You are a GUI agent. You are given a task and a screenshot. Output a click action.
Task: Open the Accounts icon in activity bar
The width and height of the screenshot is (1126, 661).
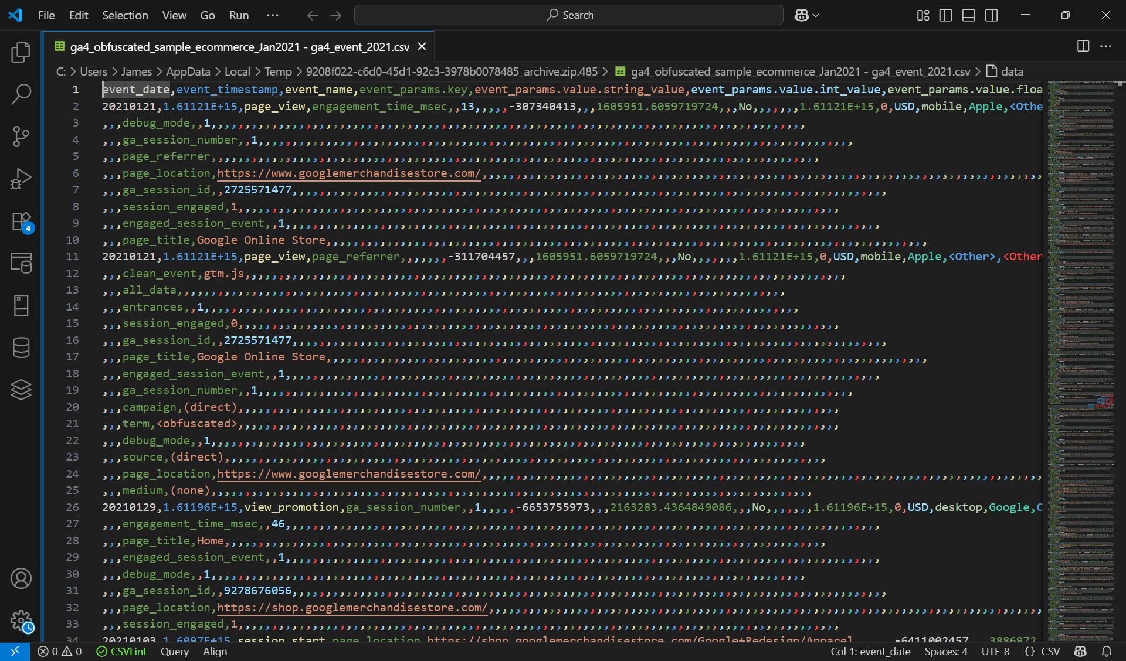[x=21, y=578]
